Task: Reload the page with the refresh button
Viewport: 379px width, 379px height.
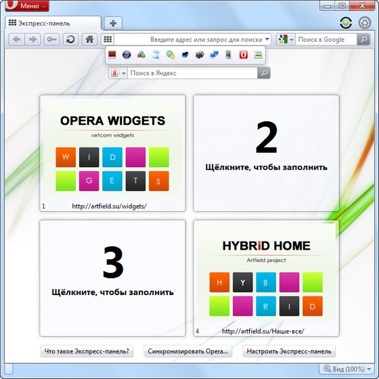Action: [70, 39]
